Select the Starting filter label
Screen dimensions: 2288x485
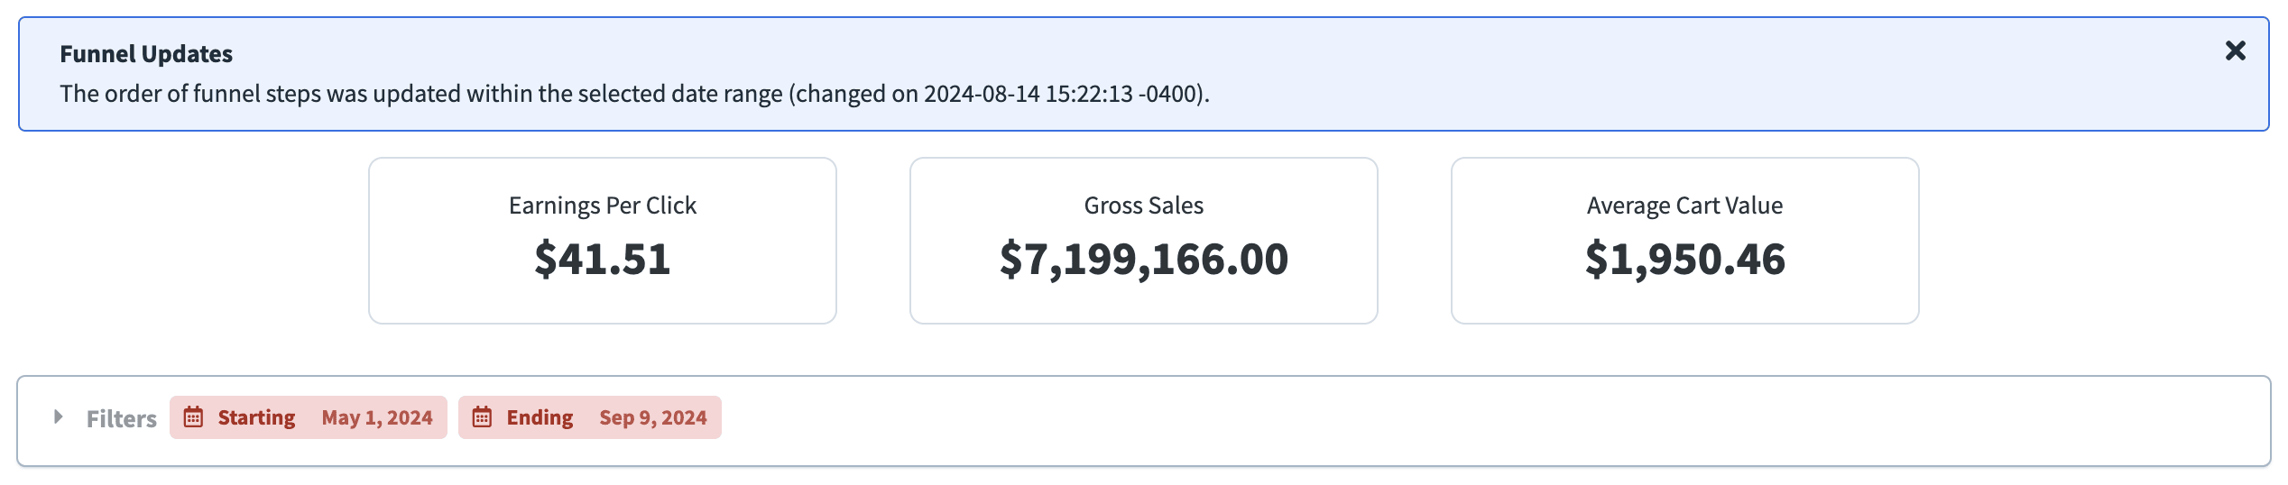[256, 417]
